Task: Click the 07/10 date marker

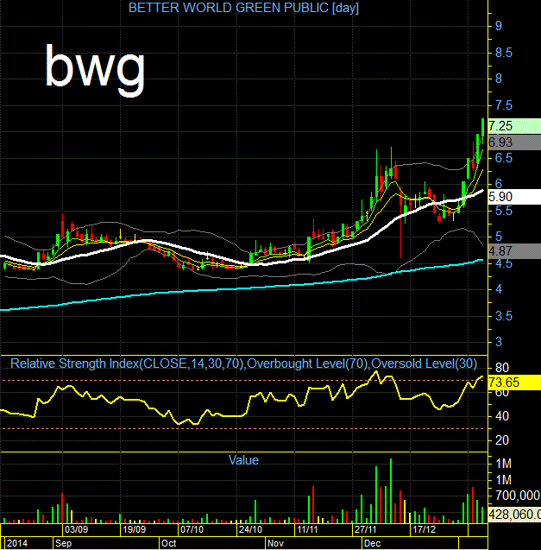Action: (x=192, y=529)
